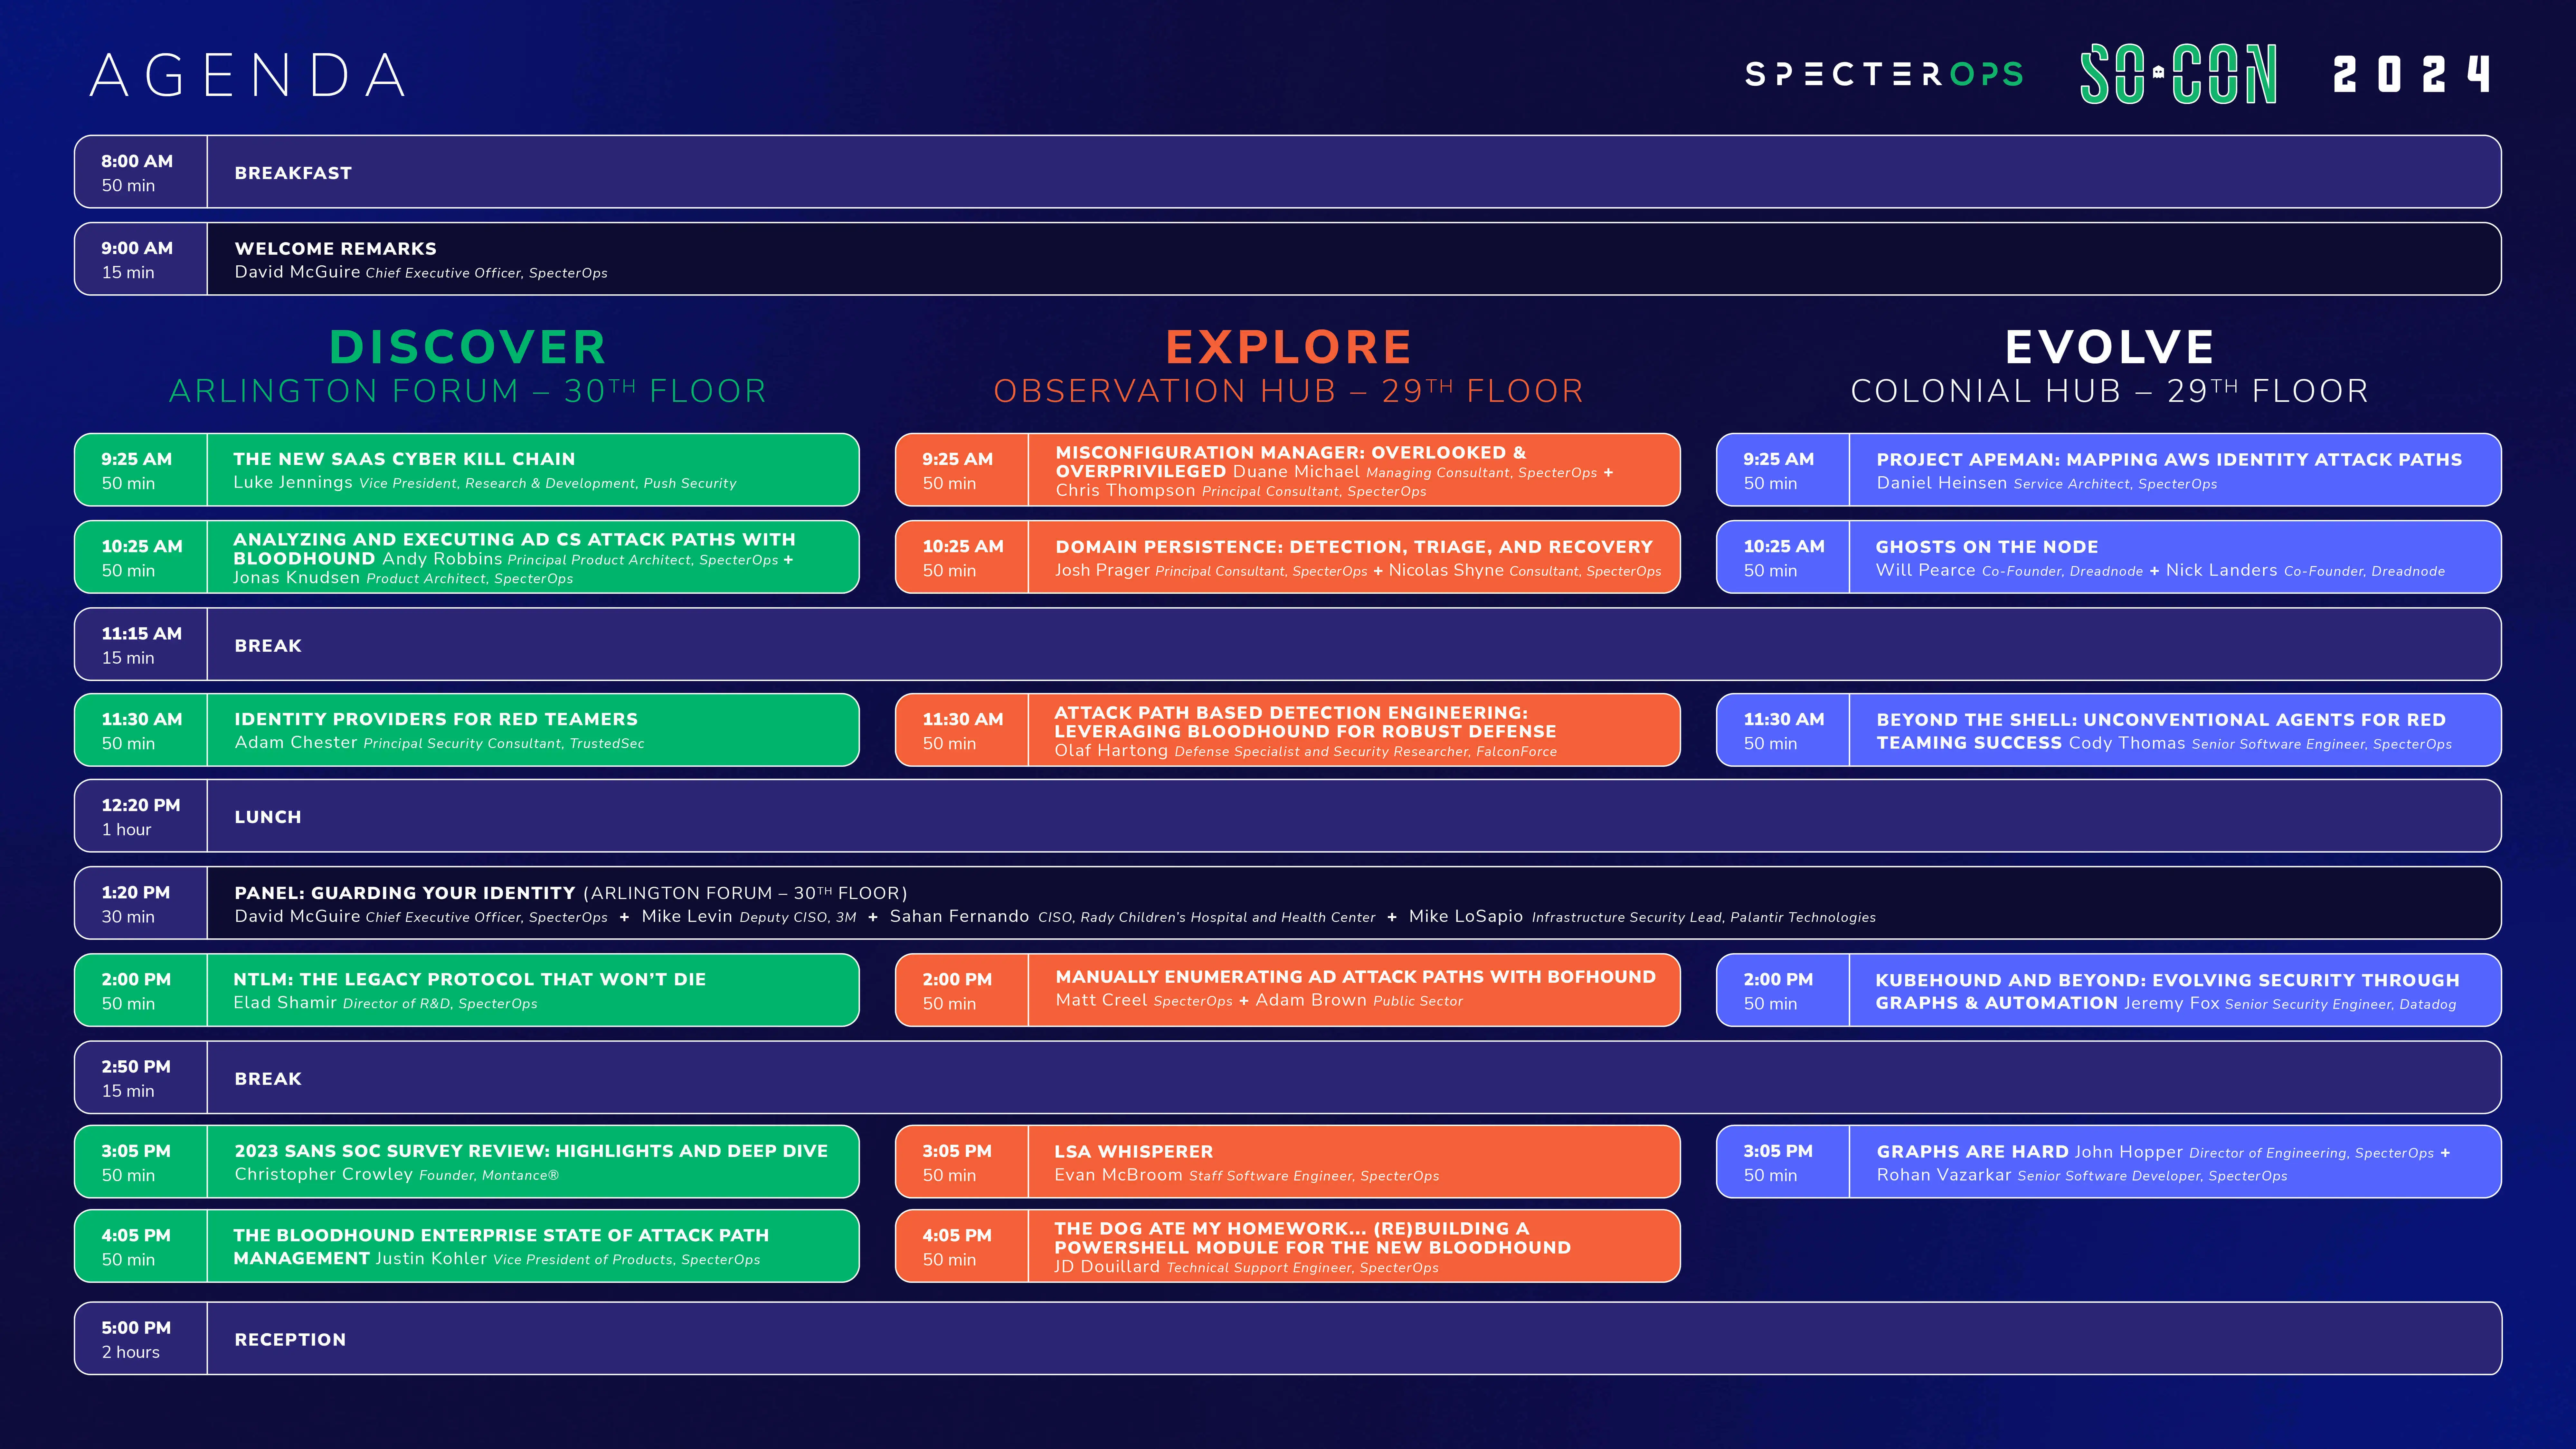Open The Dog Ate My Homework session
The height and width of the screenshot is (1449, 2576).
click(1288, 1246)
